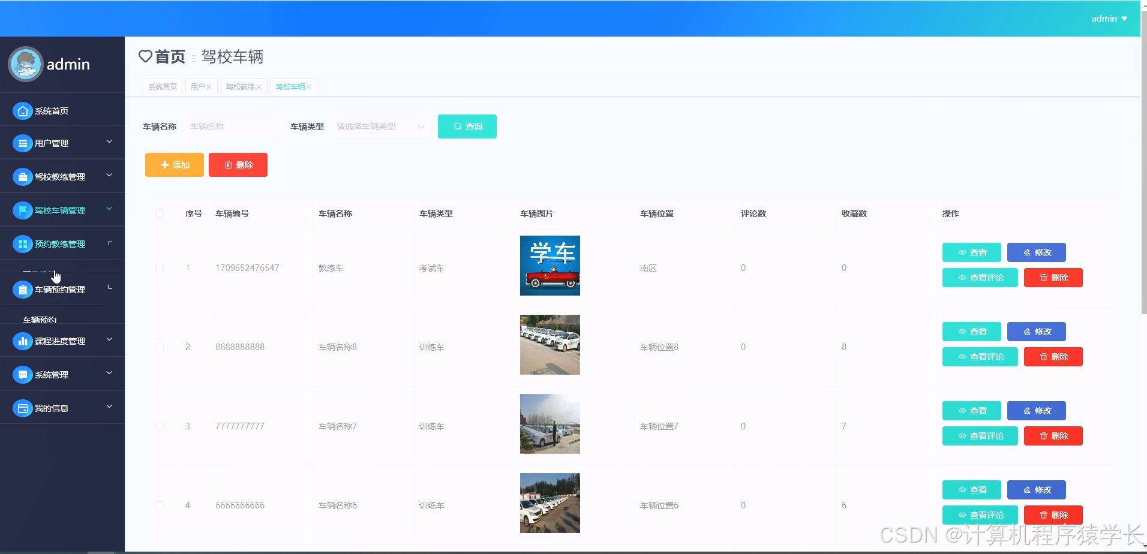The width and height of the screenshot is (1147, 554).
Task: Click the 添加 add button
Action: (174, 164)
